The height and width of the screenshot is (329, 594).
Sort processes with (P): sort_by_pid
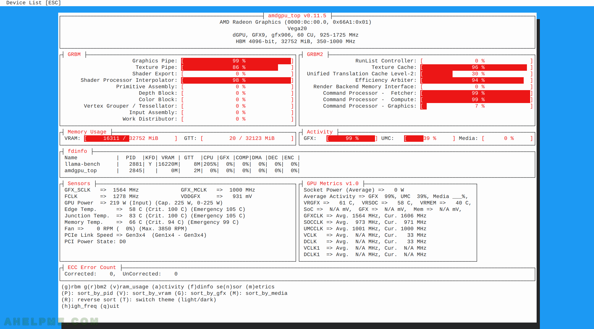point(88,293)
